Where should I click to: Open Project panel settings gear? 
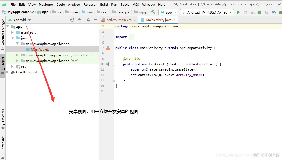point(88,20)
